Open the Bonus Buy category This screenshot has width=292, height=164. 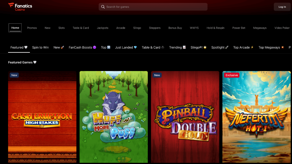pos(175,28)
